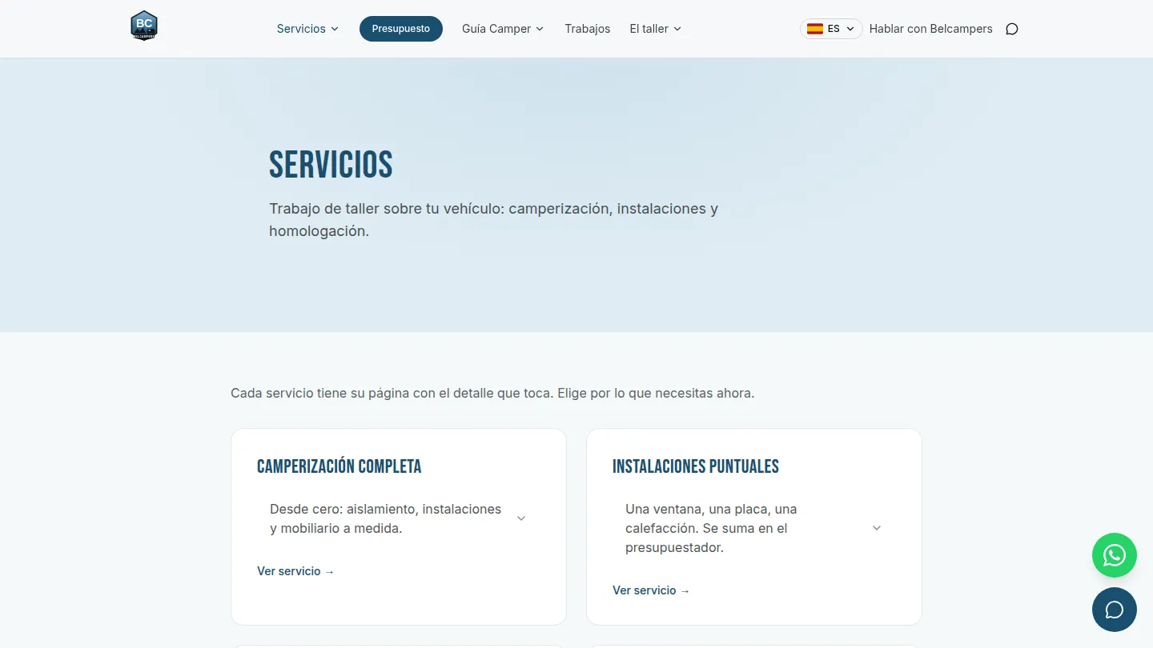The image size is (1153, 648).
Task: Click text 'Desde cero: aislamiento, instalaciones'
Action: pos(385,509)
